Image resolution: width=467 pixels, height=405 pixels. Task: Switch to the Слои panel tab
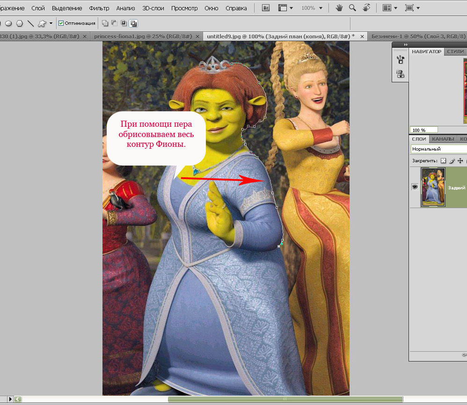point(419,139)
